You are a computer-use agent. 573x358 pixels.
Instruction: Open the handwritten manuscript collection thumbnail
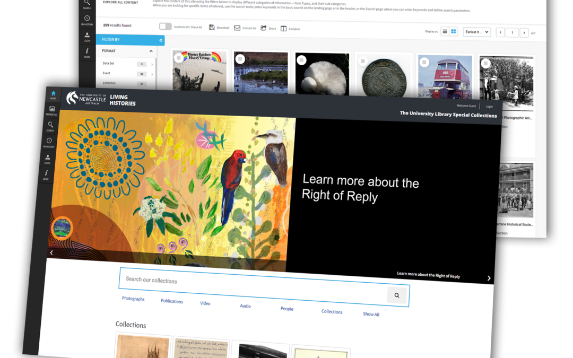pos(202,348)
